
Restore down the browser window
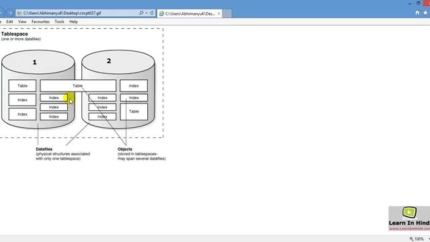418,3
